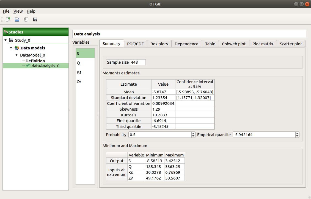Screen dimensions: 311x199
Task: Click the Data models pie chart icon
Action: point(17,48)
